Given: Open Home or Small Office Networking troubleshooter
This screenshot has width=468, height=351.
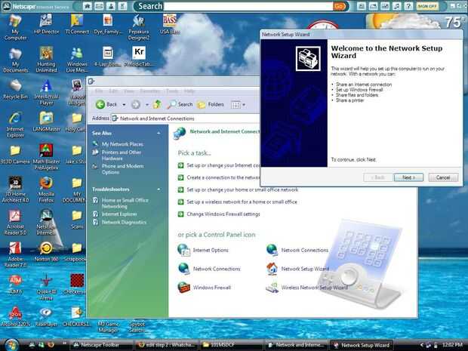Looking at the screenshot, I should 125,203.
